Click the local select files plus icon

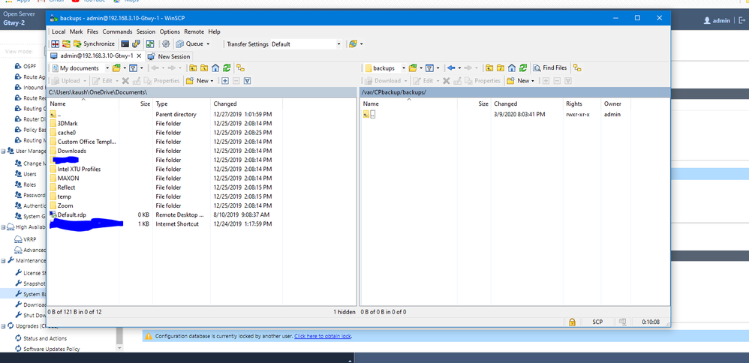click(x=225, y=81)
